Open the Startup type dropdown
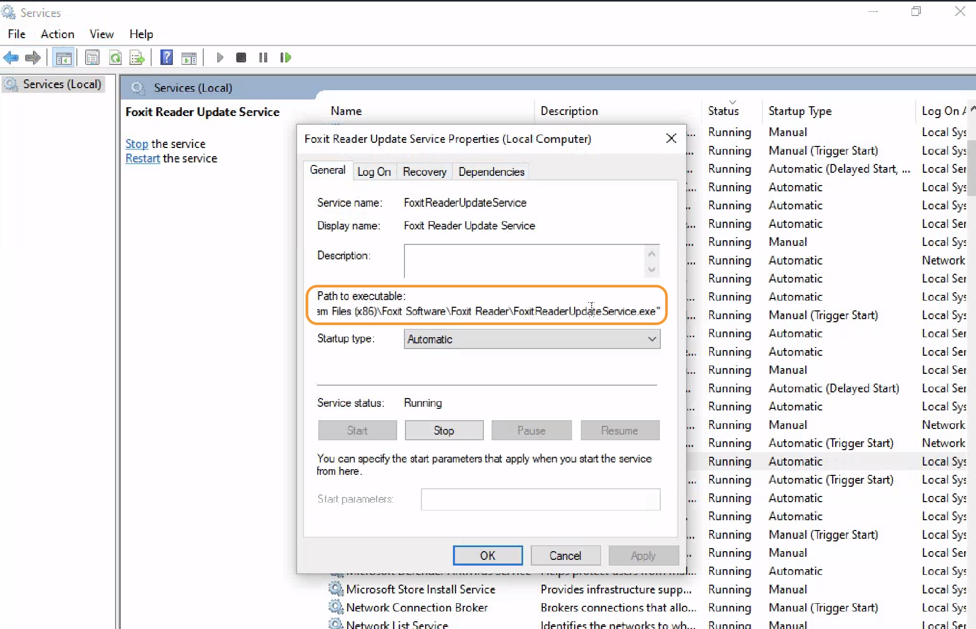The height and width of the screenshot is (629, 976). [x=532, y=339]
